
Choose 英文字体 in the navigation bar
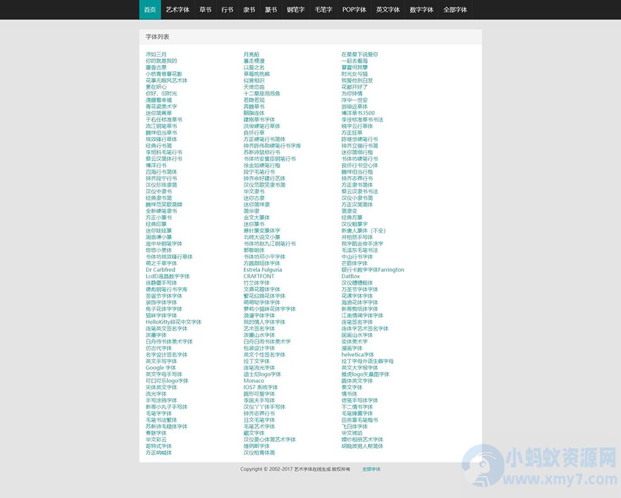pyautogui.click(x=388, y=9)
